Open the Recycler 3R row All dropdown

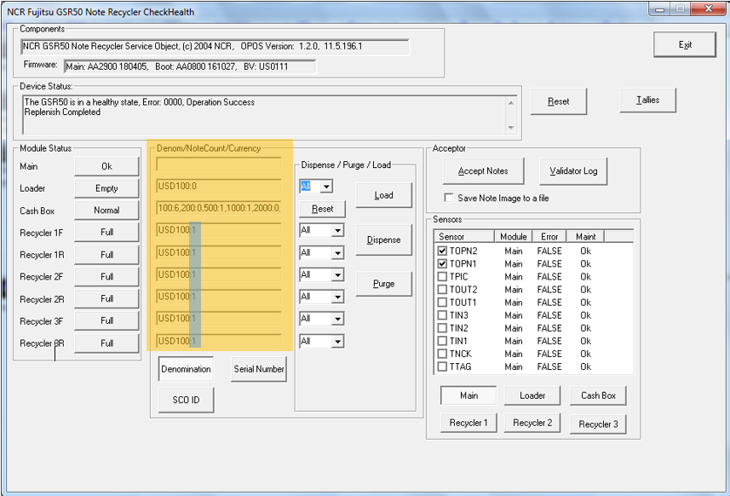click(x=337, y=342)
